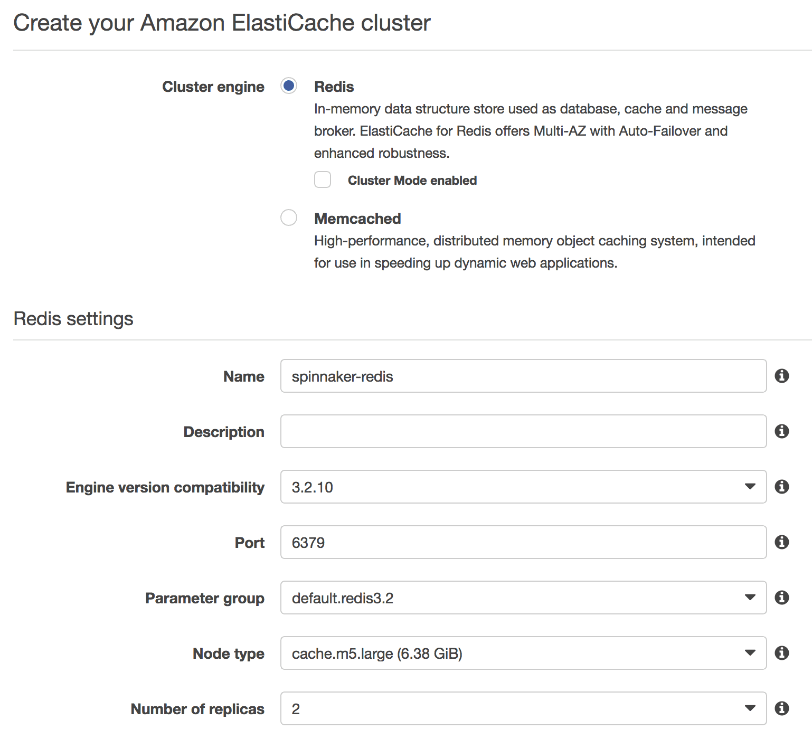The image size is (812, 739).
Task: Expand the Parameter group dropdown
Action: click(x=750, y=598)
